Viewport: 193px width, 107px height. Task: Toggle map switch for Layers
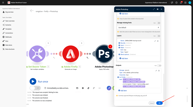158,36
